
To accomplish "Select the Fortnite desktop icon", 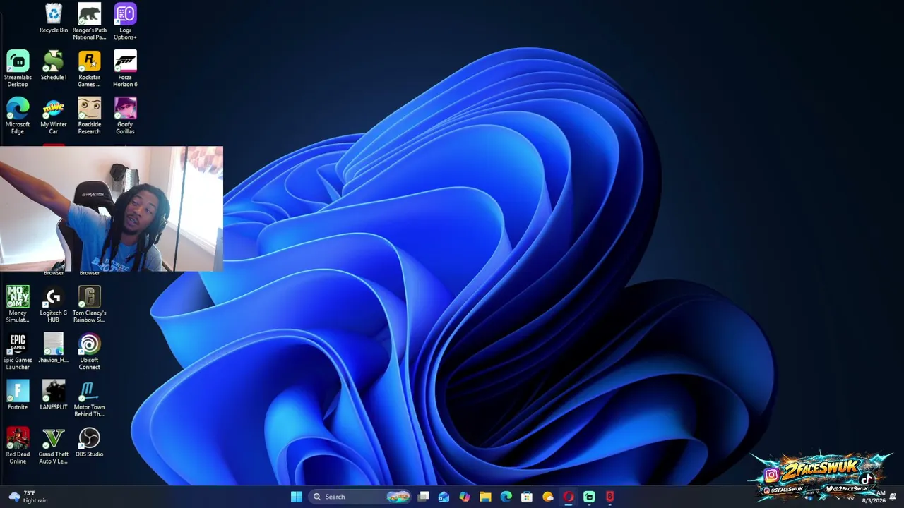I will click(18, 396).
